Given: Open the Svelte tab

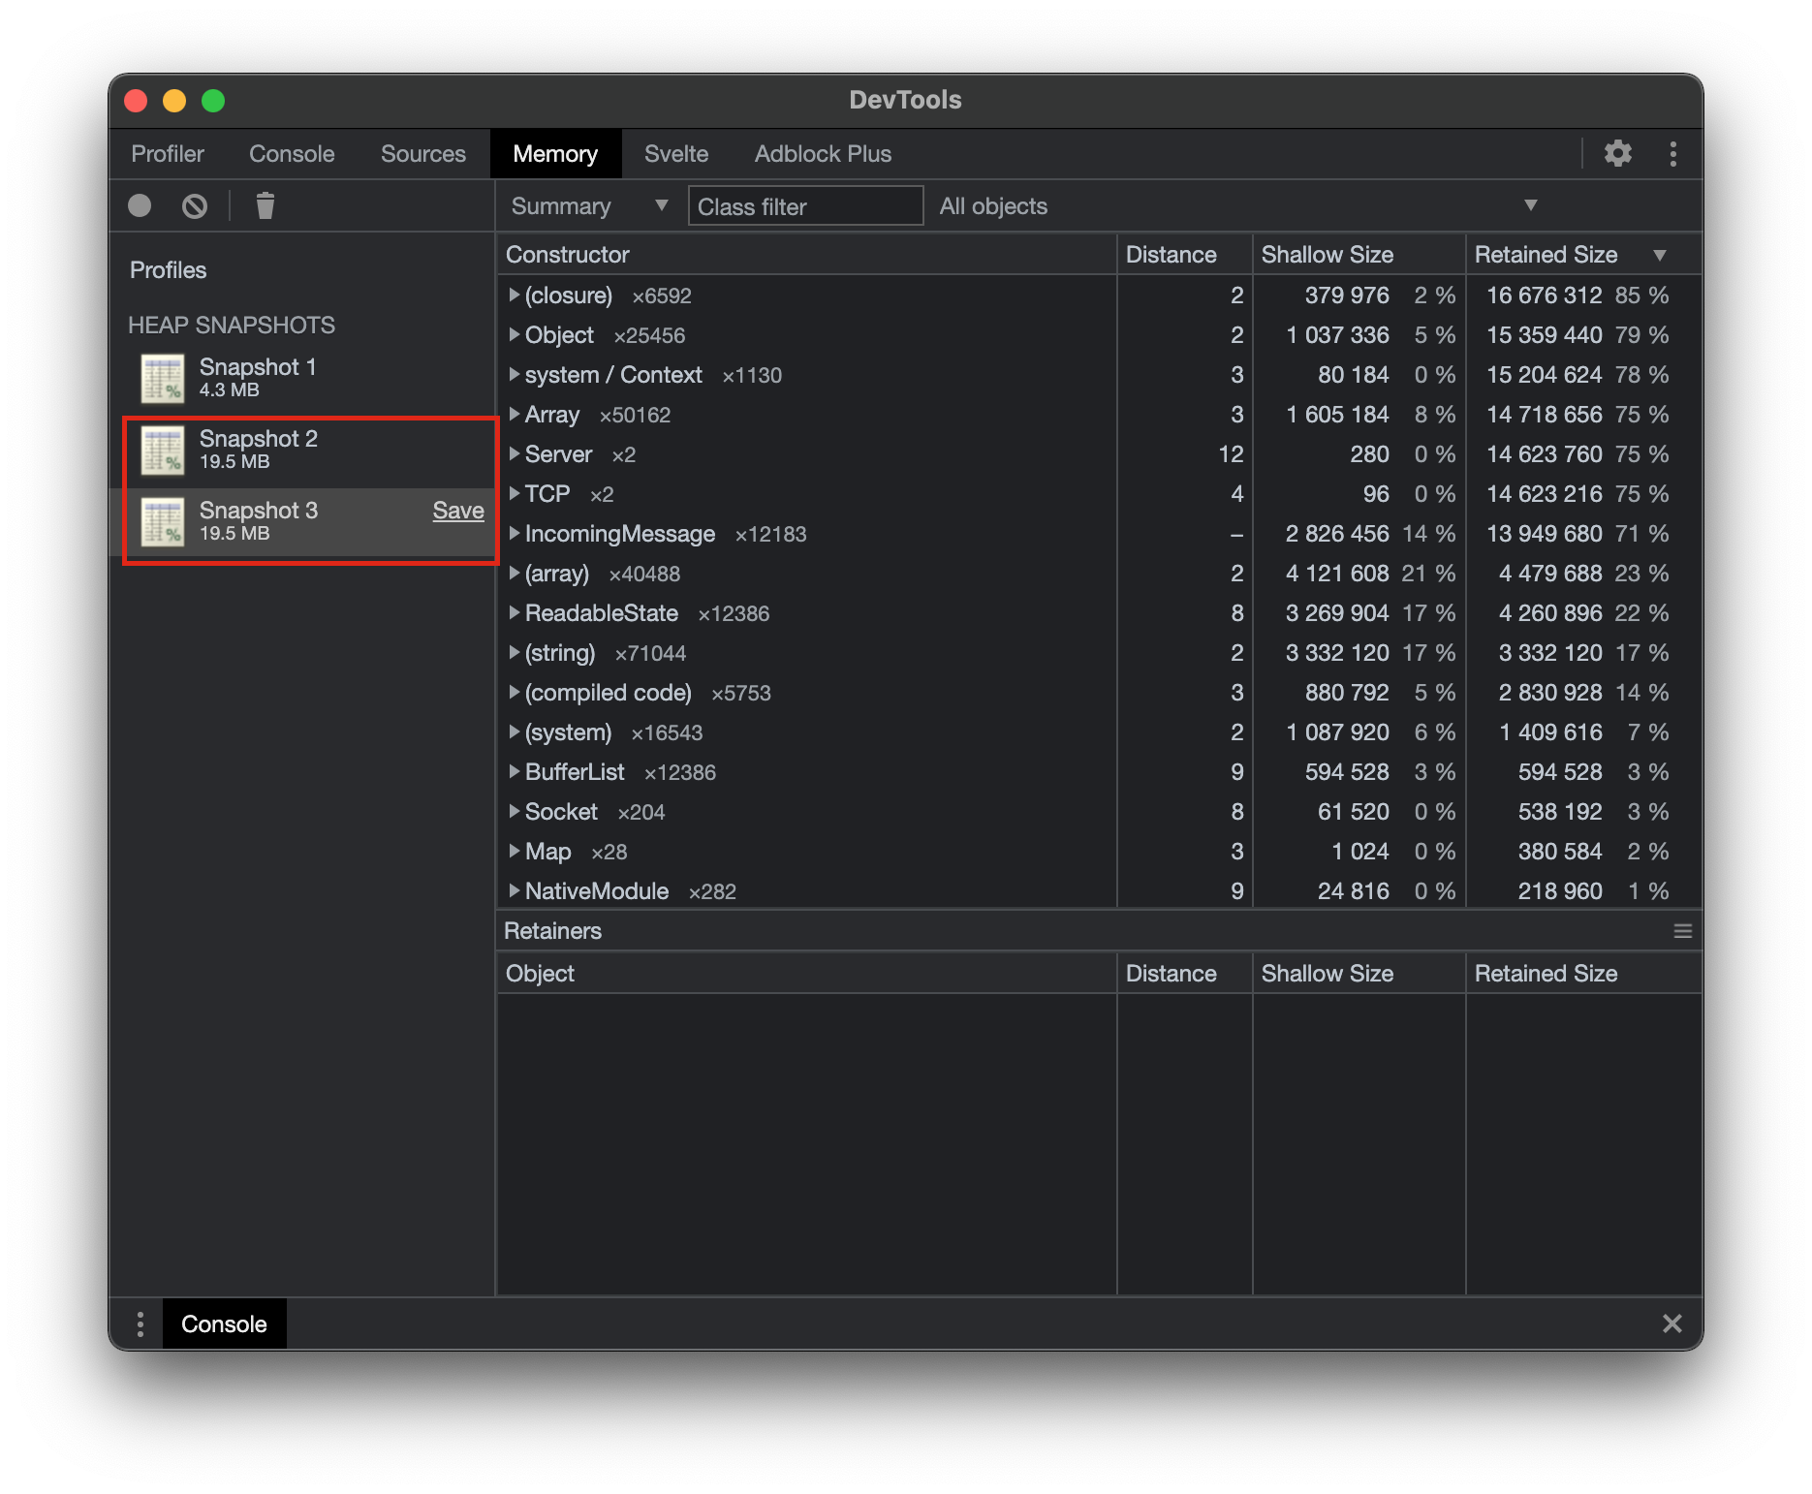Looking at the screenshot, I should [676, 154].
